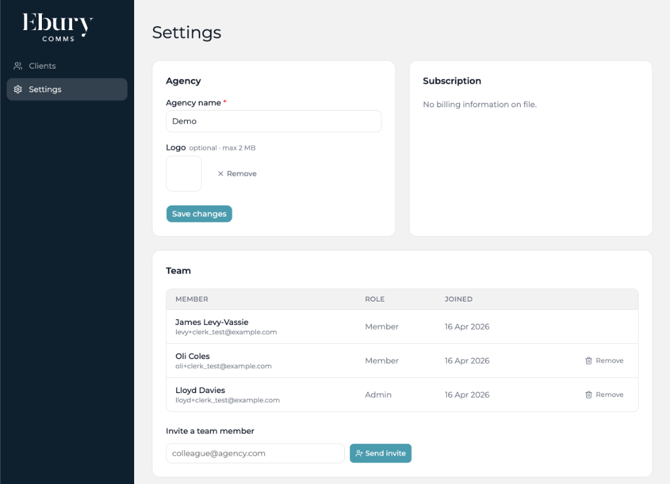
Task: Remove the uploaded agency logo
Action: pyautogui.click(x=237, y=173)
